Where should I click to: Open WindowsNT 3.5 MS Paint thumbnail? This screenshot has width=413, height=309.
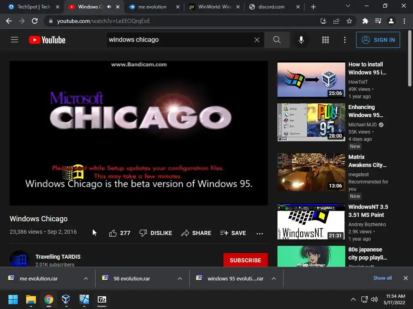(x=311, y=222)
